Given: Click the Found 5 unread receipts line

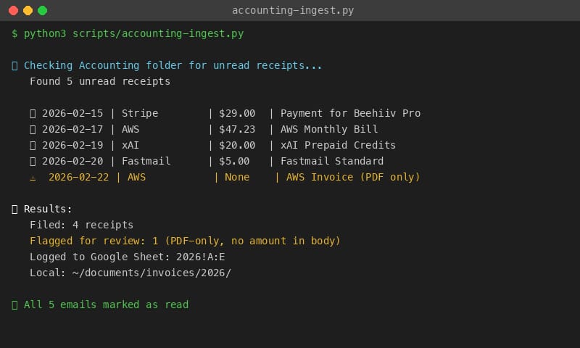Looking at the screenshot, I should point(100,81).
